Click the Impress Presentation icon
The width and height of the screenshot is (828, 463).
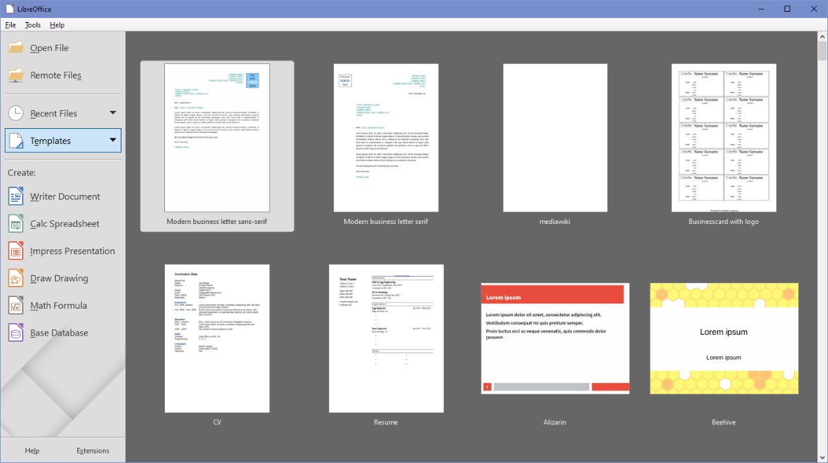tap(16, 251)
